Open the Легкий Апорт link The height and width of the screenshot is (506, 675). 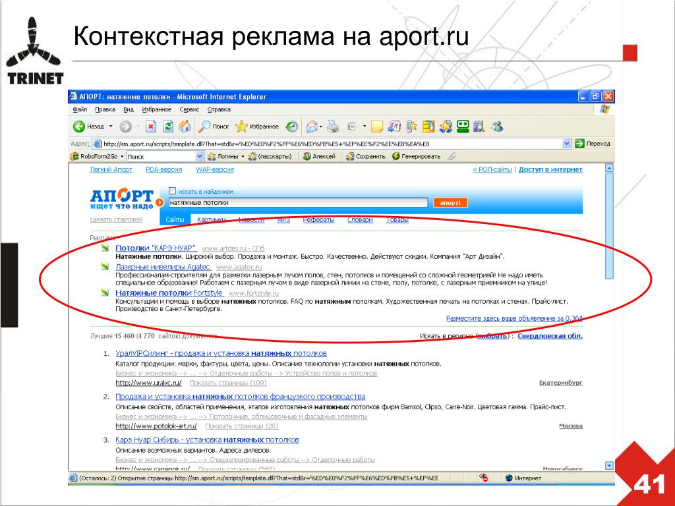[x=111, y=169]
